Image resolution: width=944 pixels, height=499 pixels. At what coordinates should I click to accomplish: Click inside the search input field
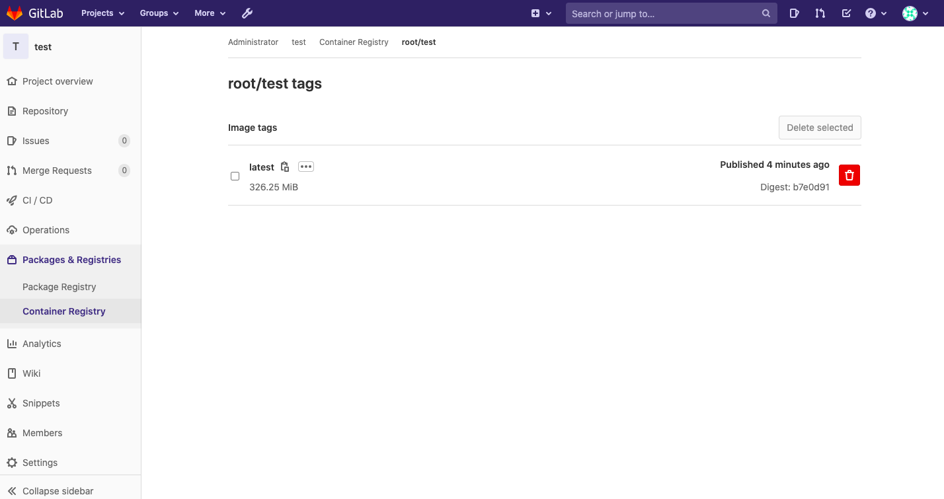[x=661, y=13]
